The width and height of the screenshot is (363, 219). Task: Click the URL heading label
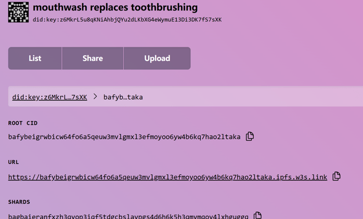pos(14,162)
